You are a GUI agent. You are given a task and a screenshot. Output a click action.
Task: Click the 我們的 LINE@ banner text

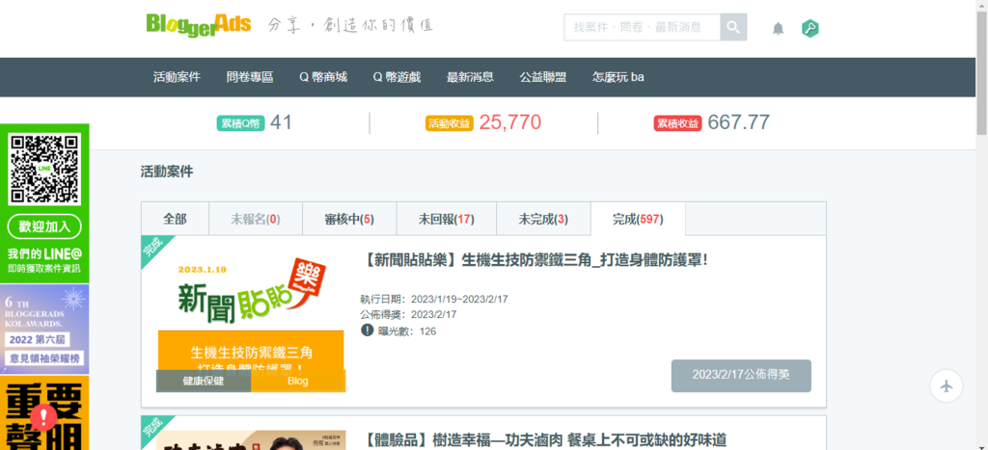[x=44, y=254]
